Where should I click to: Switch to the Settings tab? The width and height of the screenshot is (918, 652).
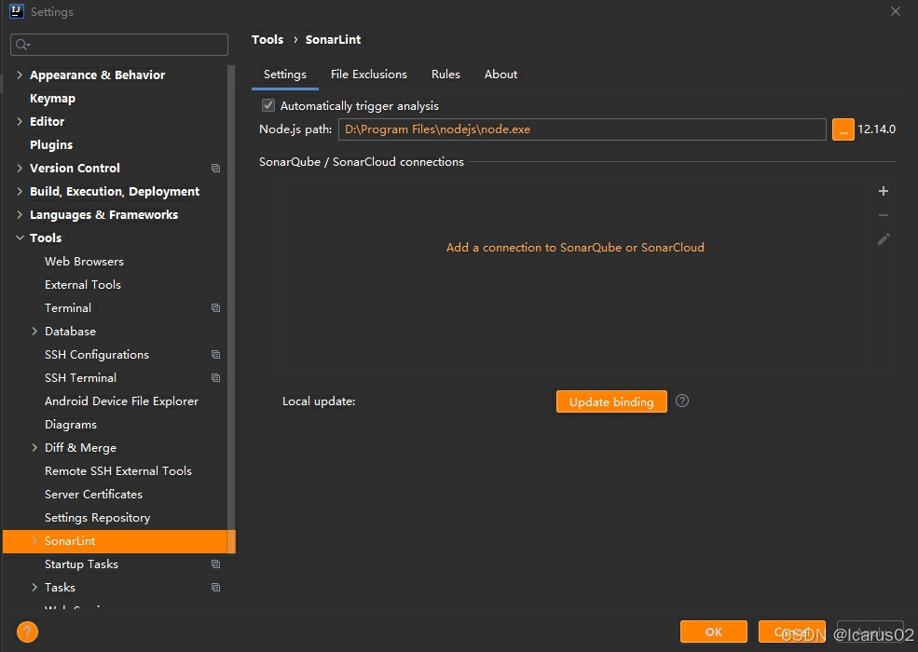click(x=284, y=75)
